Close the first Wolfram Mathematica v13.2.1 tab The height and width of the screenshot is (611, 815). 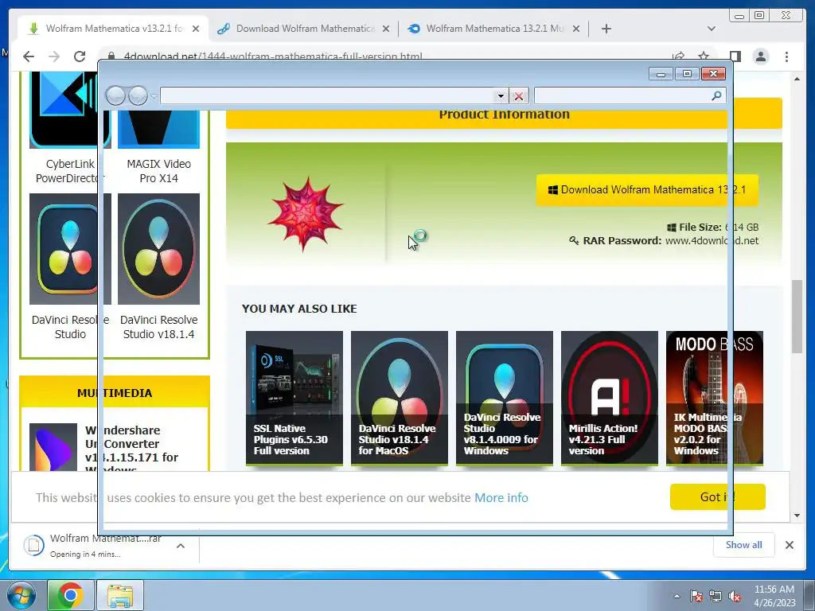point(196,29)
